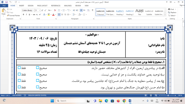Click the Windows taskbar Search box
185x104 pixels.
(71, 101)
